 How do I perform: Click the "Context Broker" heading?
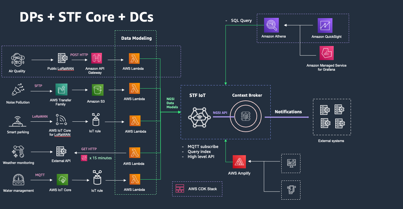(247, 95)
